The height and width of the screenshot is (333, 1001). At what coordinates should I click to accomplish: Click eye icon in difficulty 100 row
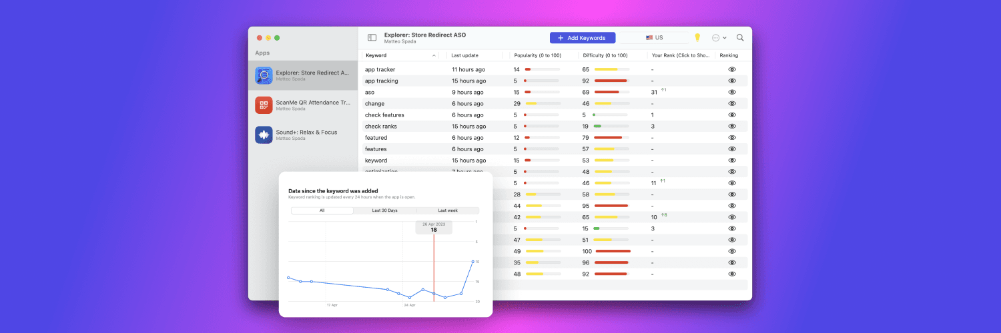[x=732, y=251]
